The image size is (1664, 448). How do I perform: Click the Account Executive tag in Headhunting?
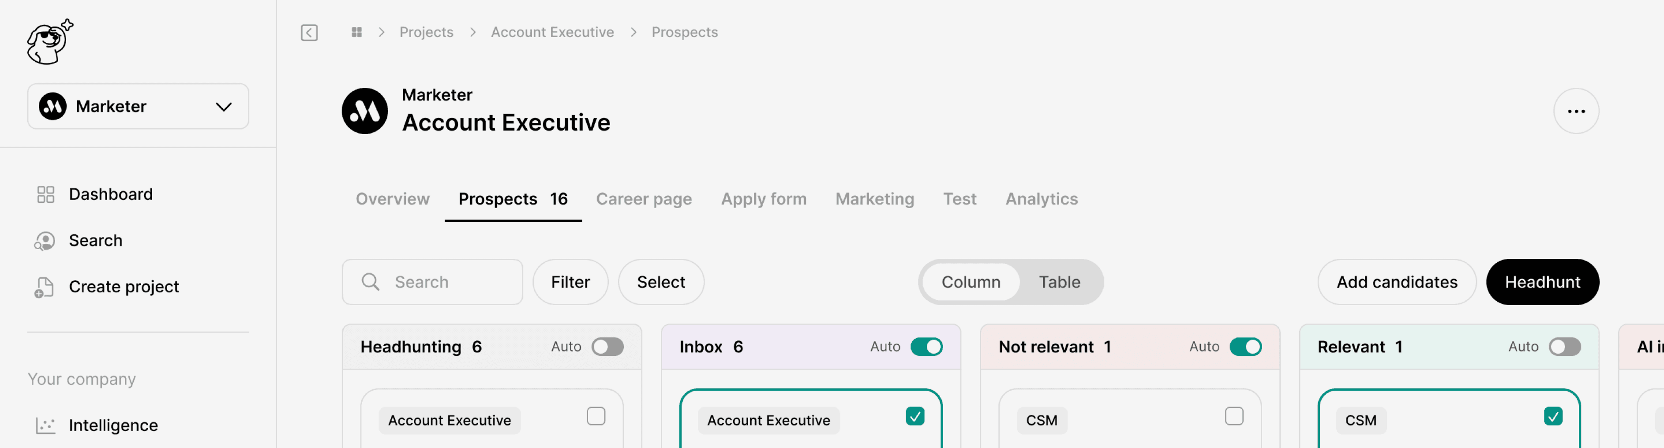(x=450, y=420)
